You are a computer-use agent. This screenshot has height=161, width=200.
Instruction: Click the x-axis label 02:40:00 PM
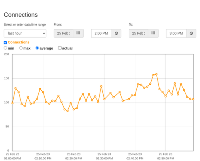pyautogui.click(x=135, y=159)
